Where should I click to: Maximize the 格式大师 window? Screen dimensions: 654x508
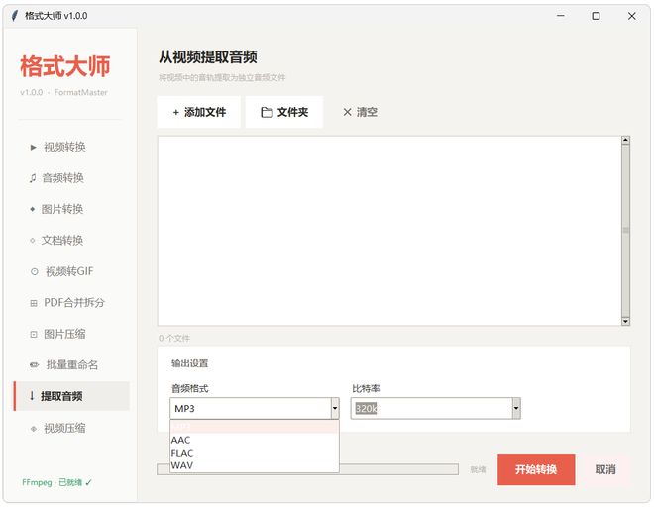point(596,16)
